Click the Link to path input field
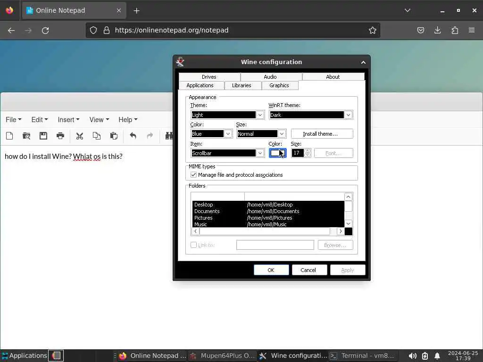483x362 pixels. pos(275,245)
